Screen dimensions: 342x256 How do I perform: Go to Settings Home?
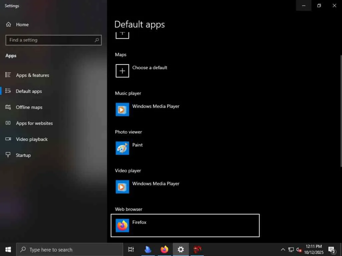[17, 25]
